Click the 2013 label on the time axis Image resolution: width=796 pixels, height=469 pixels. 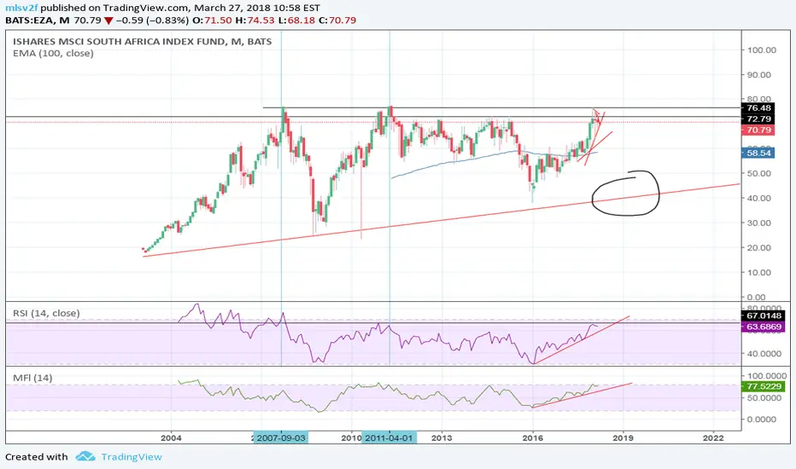pos(442,437)
